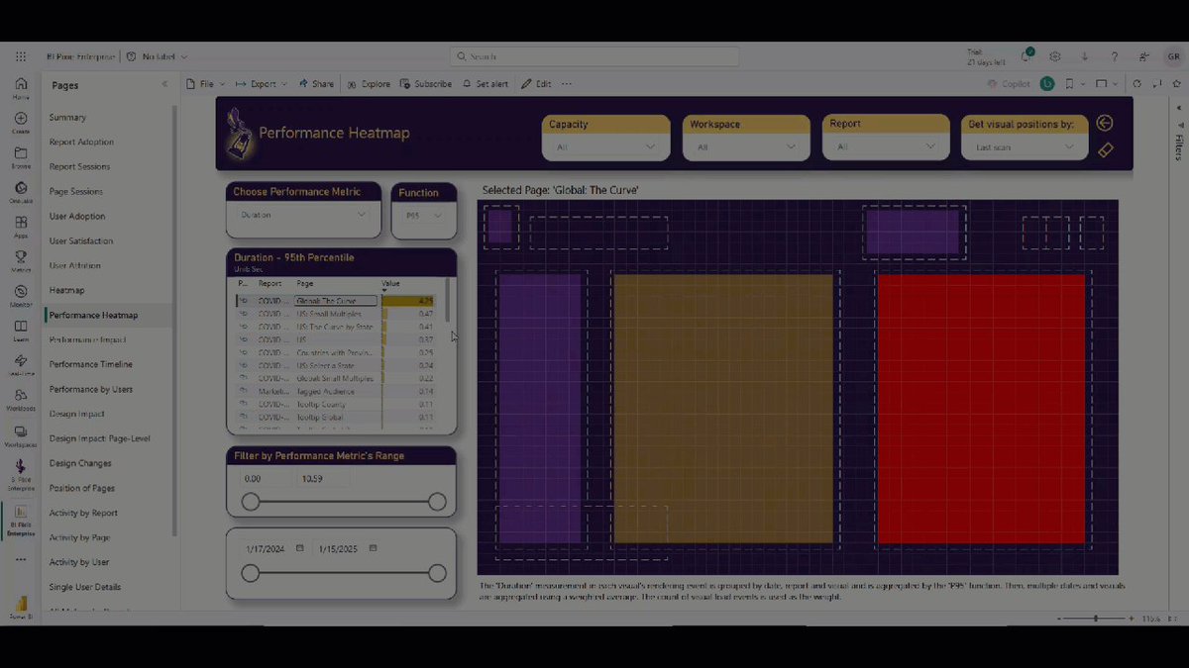
Task: Click the eraser clear-filters icon
Action: click(x=1106, y=150)
